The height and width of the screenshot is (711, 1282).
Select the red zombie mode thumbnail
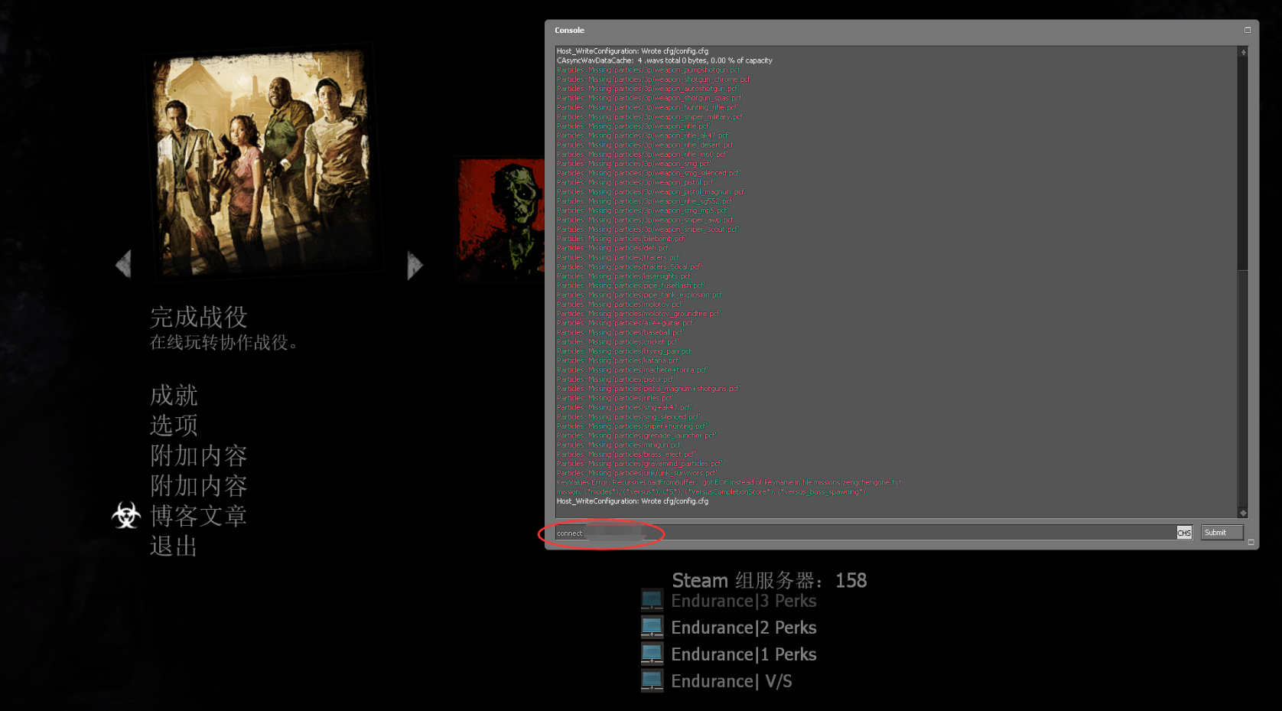501,218
